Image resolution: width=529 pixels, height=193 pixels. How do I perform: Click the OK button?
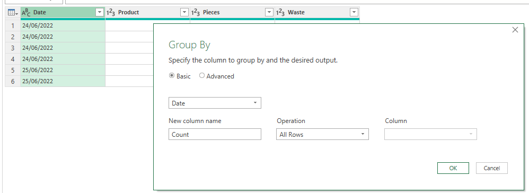pyautogui.click(x=453, y=168)
